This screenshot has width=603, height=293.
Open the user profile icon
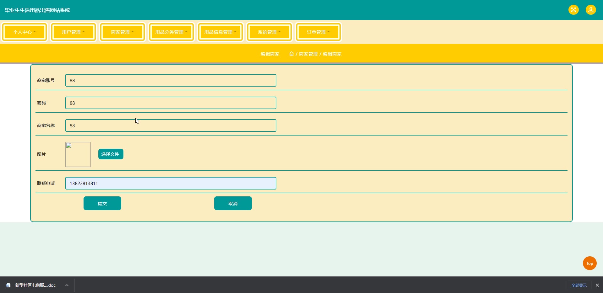pyautogui.click(x=591, y=10)
